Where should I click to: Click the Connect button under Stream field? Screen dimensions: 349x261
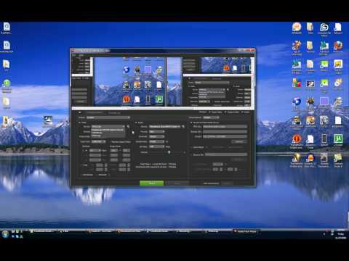click(239, 141)
